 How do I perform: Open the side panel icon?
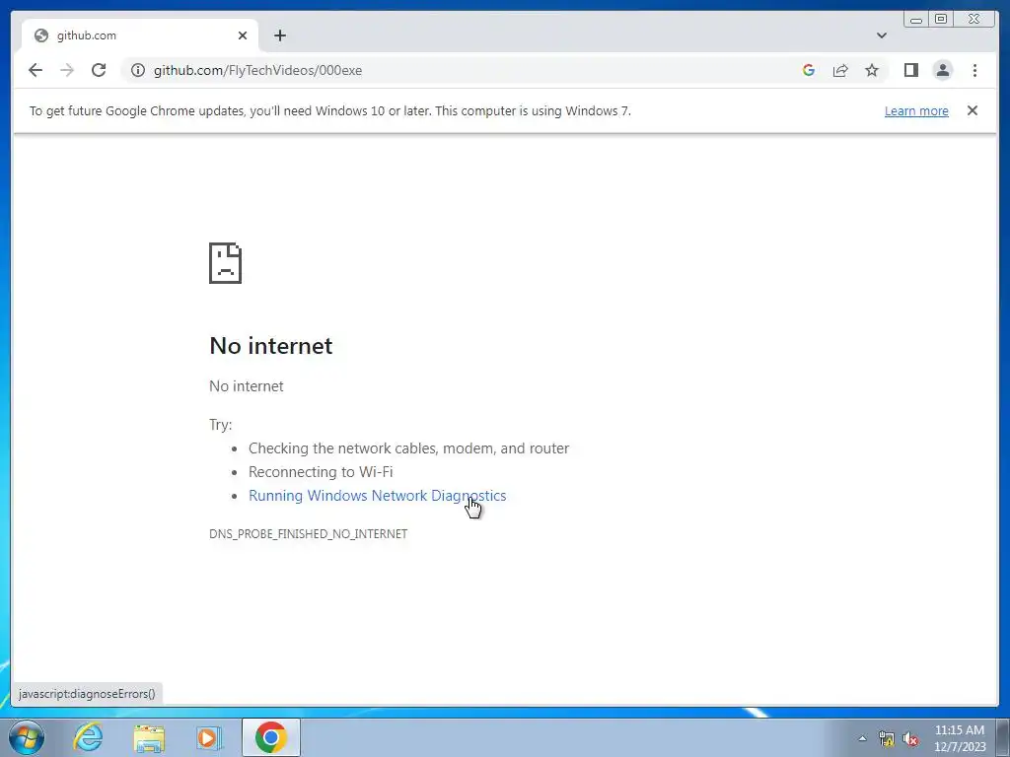pyautogui.click(x=910, y=70)
